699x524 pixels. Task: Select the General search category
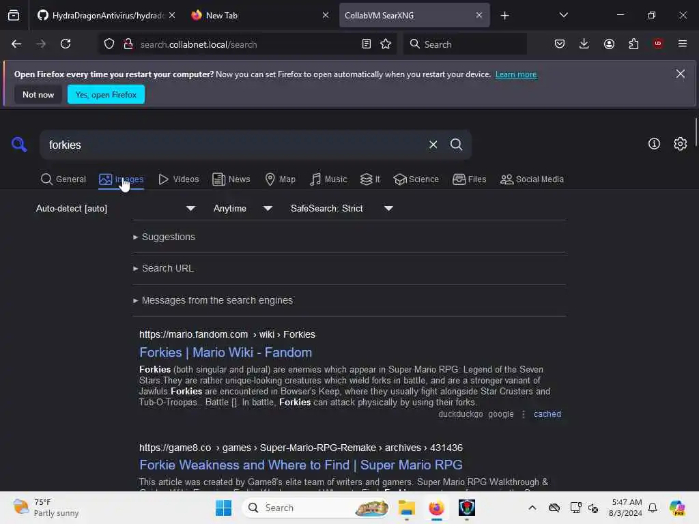click(63, 179)
